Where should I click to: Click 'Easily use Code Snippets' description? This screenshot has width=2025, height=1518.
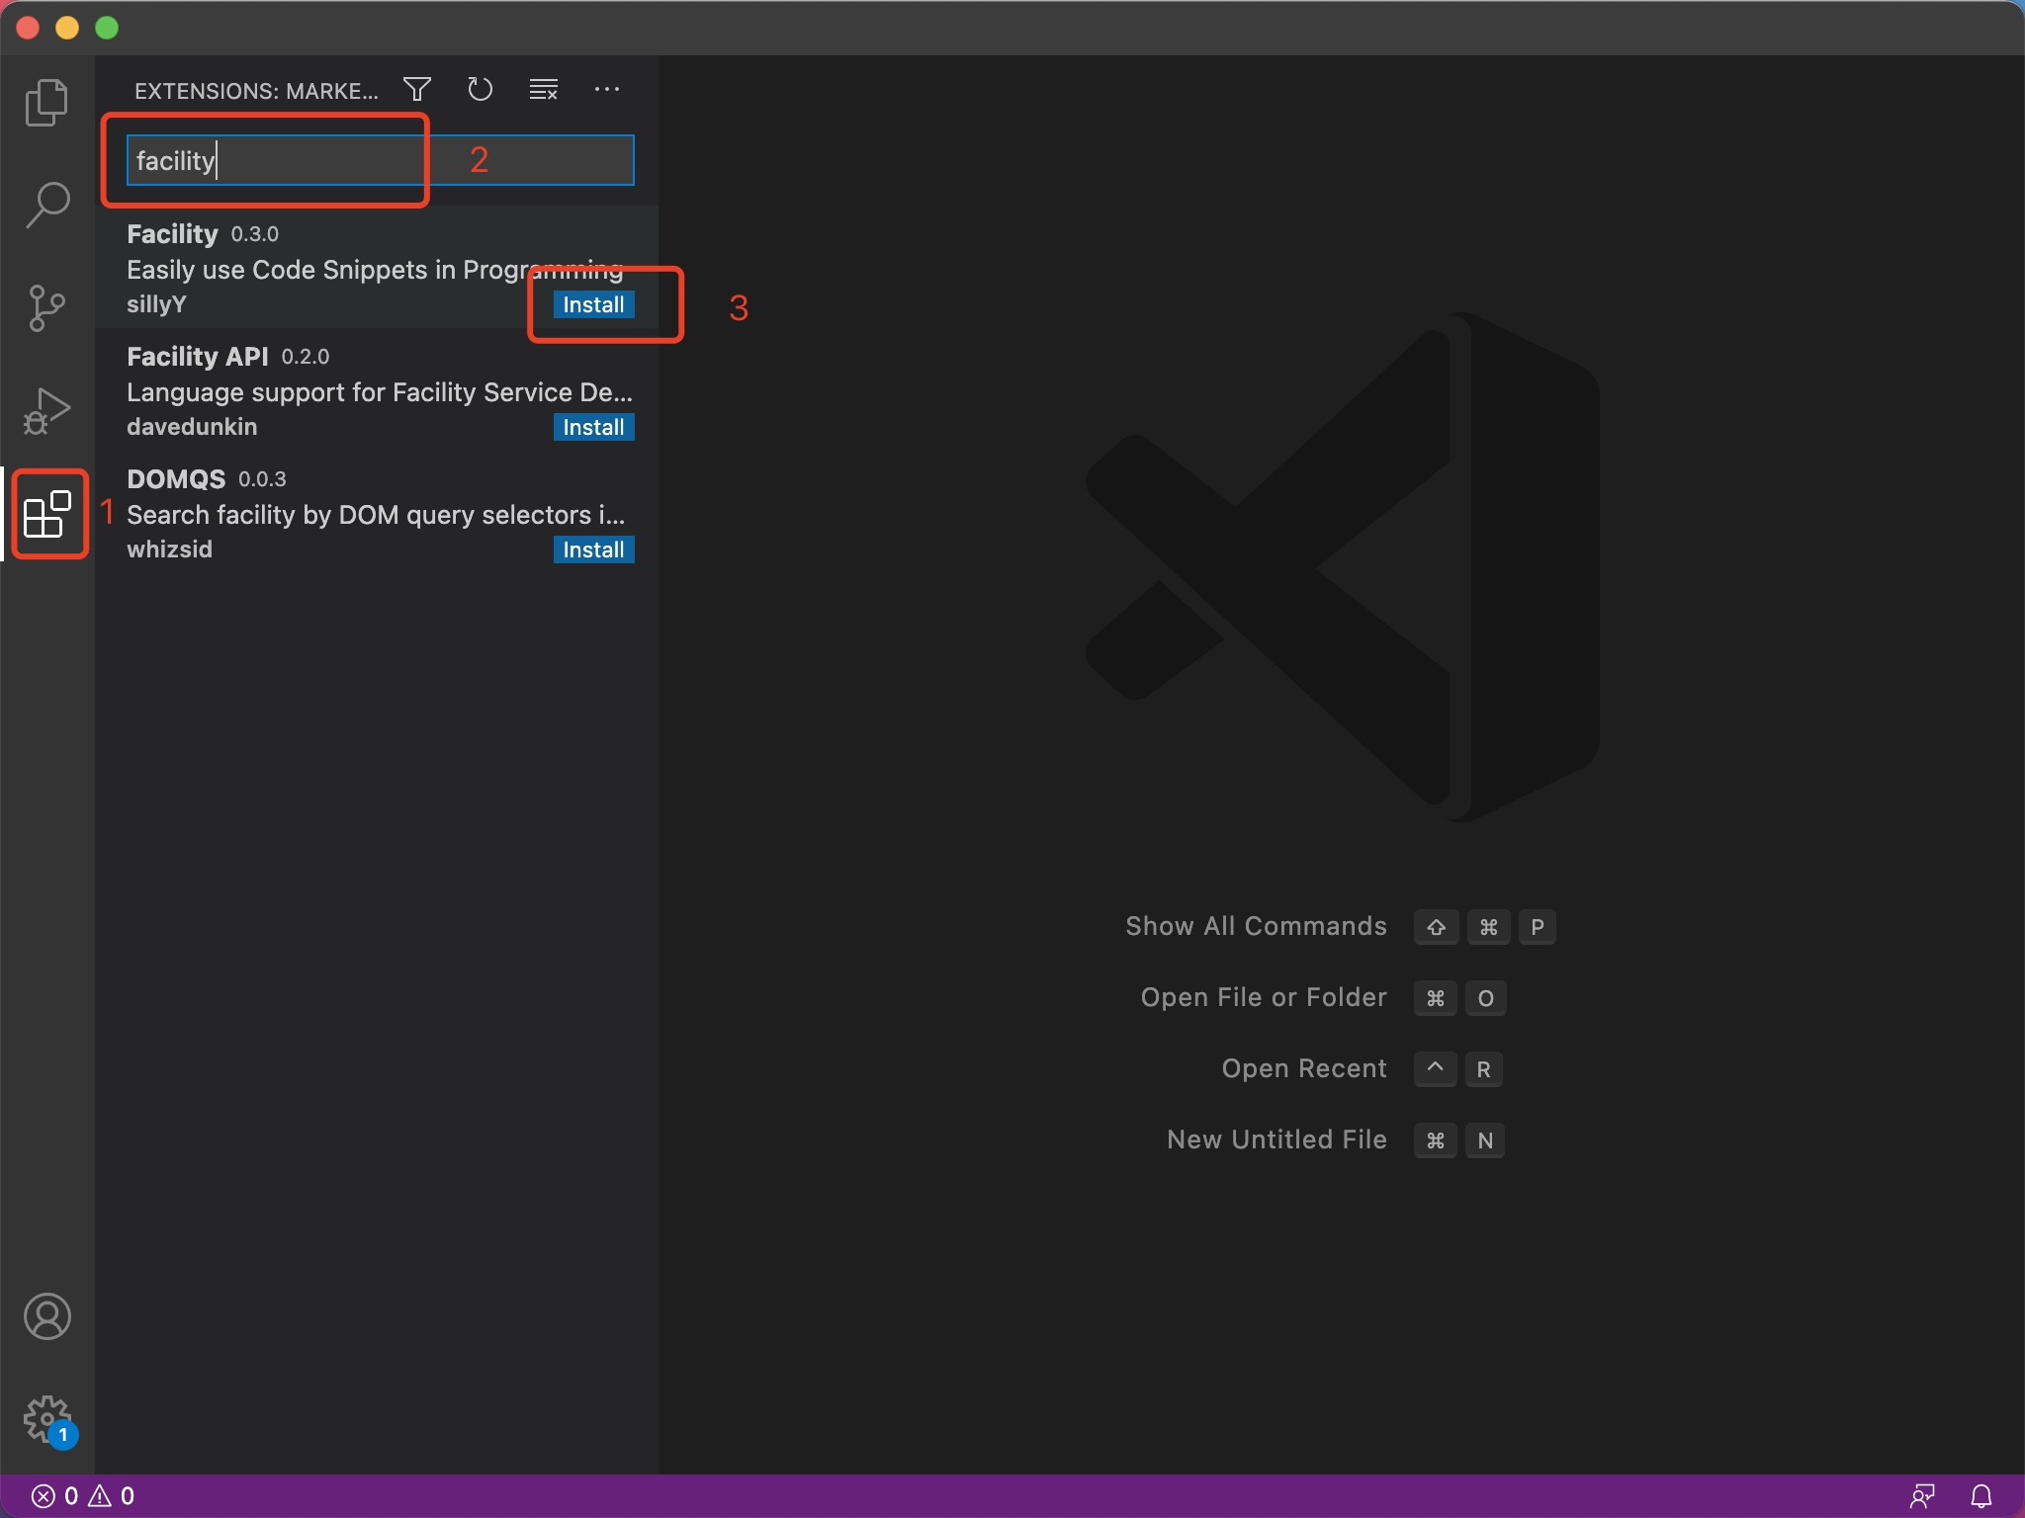[375, 270]
